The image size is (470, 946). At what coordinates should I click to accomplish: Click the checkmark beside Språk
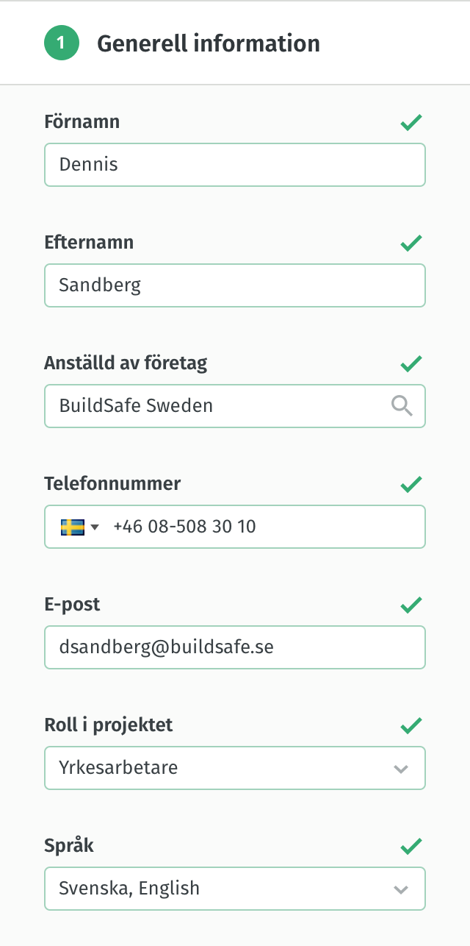[x=411, y=847]
